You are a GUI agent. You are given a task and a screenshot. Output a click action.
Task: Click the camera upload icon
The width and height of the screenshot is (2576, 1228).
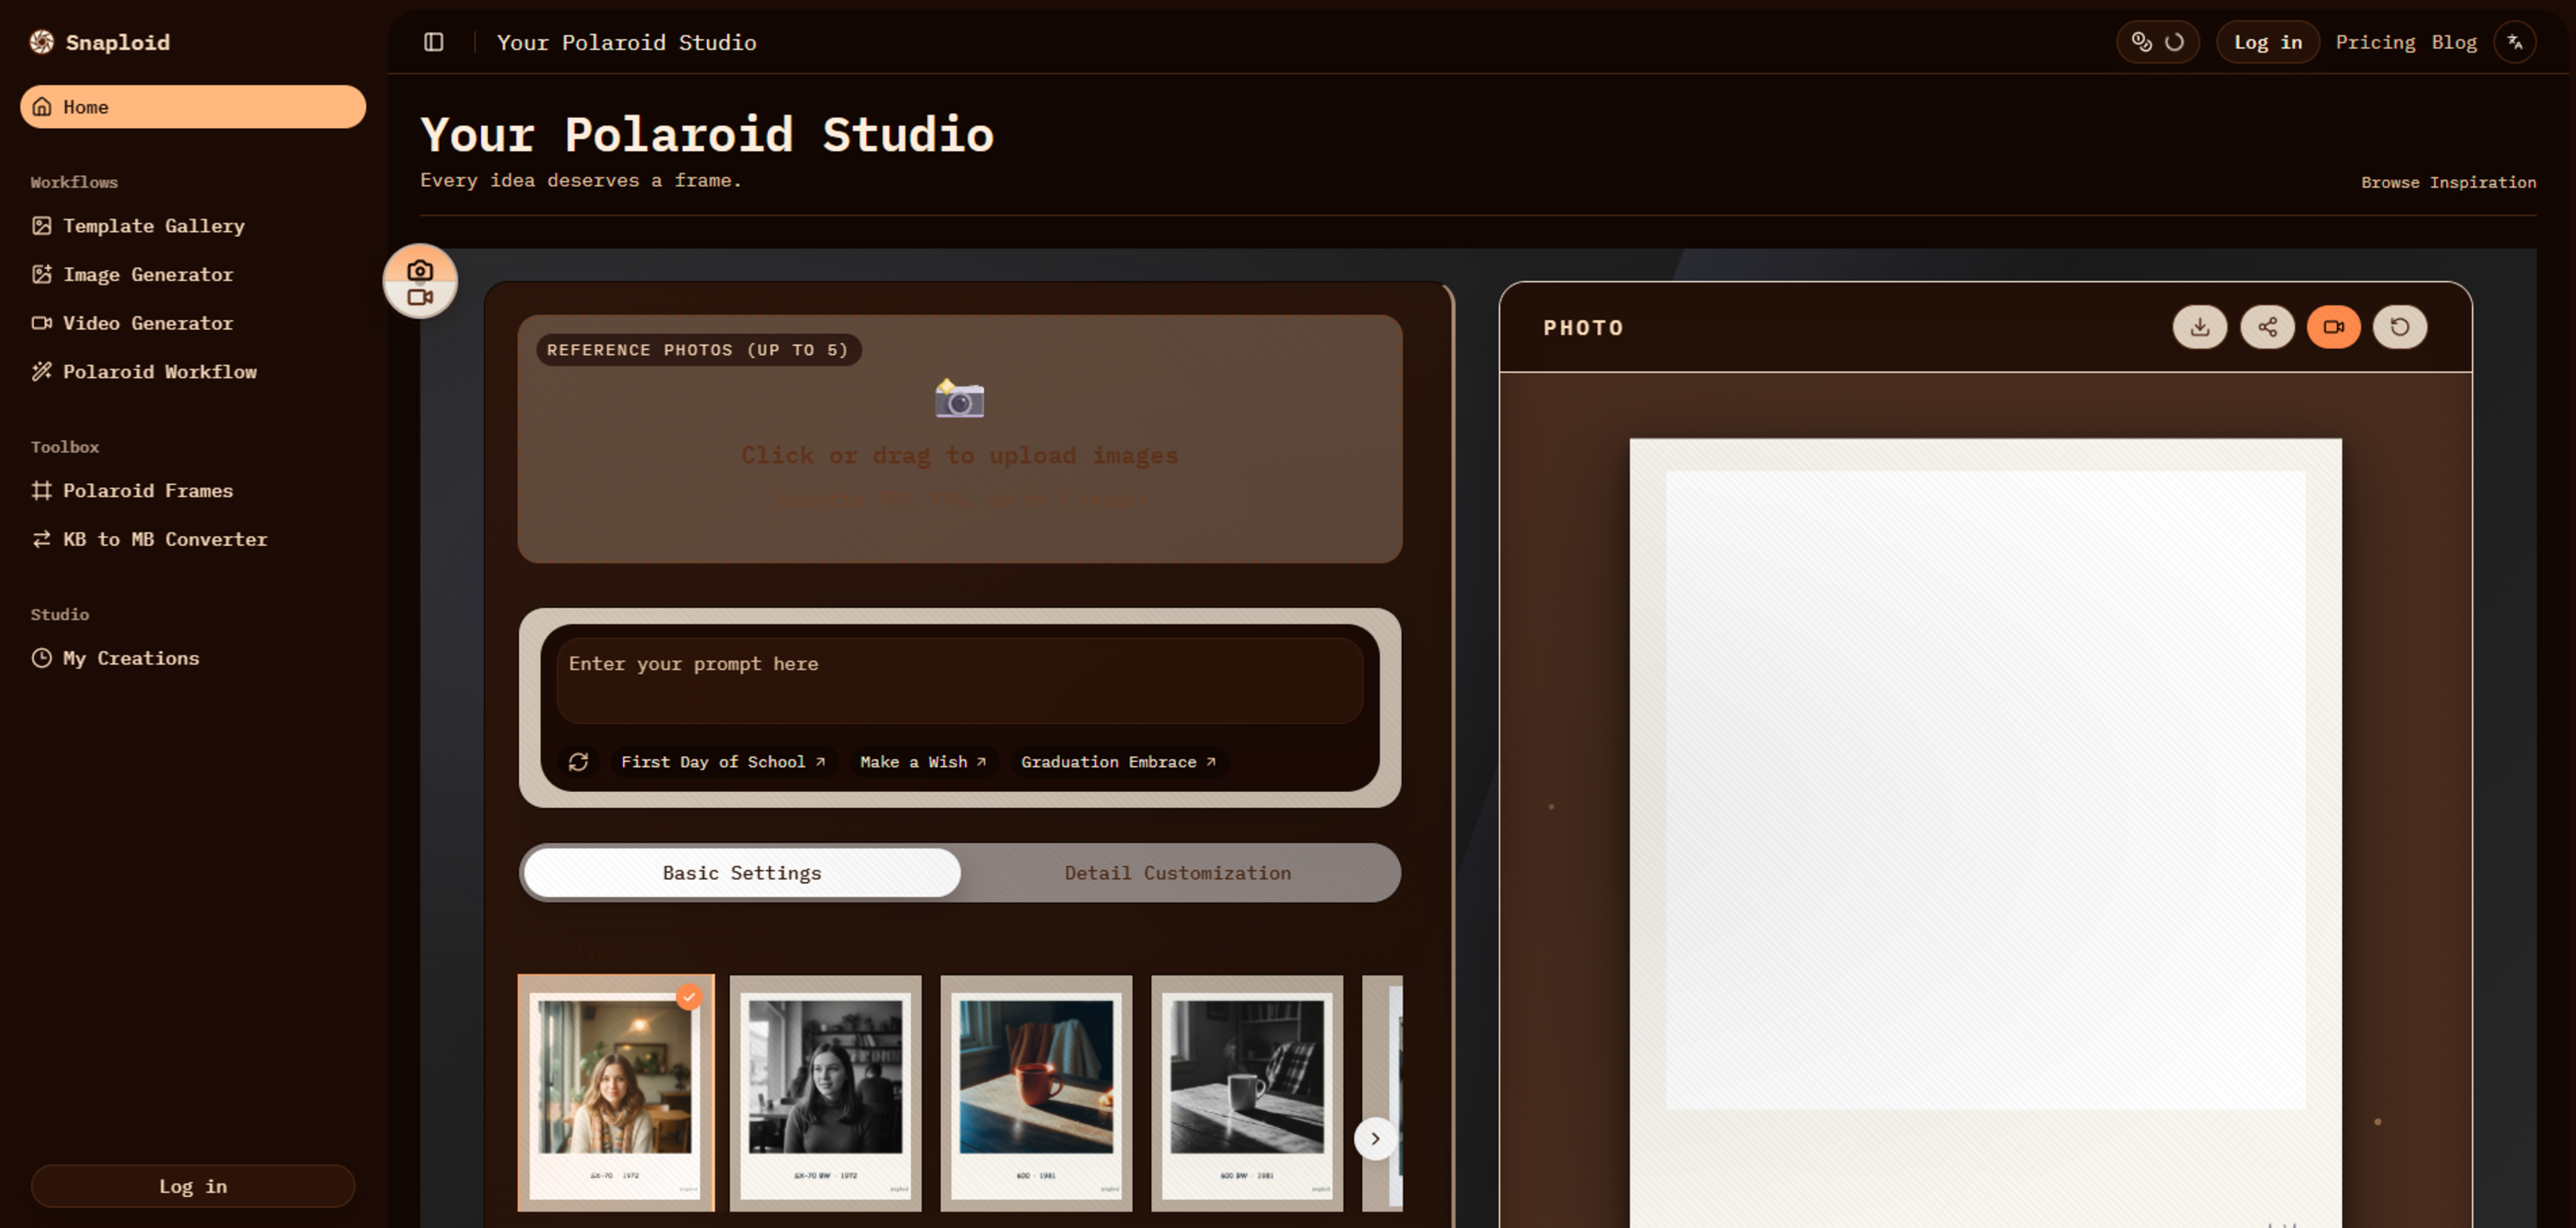(959, 398)
